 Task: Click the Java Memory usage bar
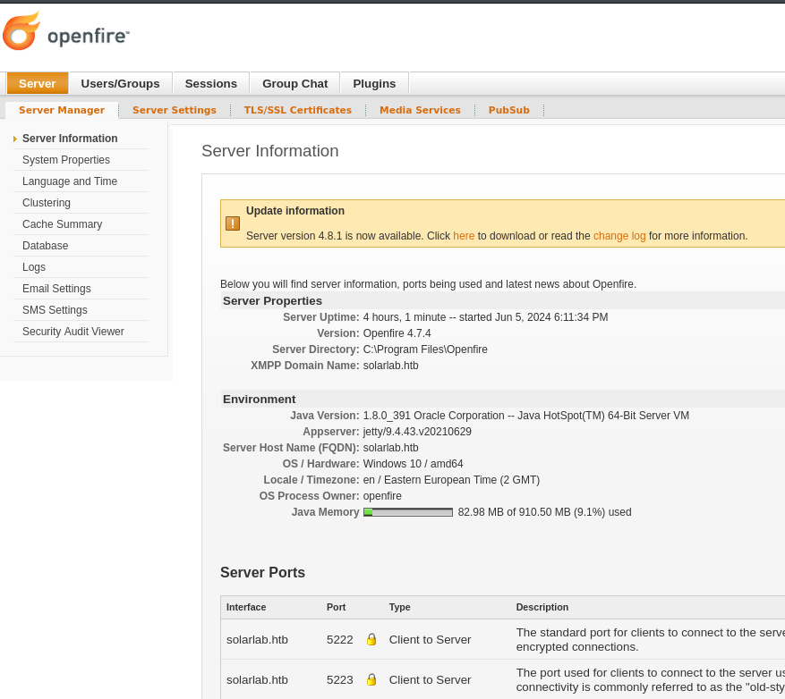click(x=408, y=512)
